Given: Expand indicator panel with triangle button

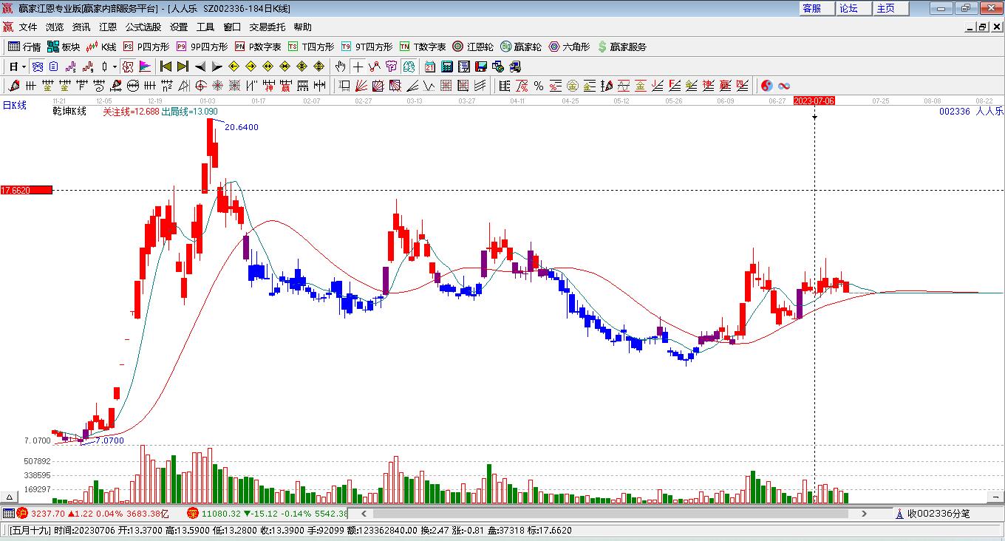Looking at the screenshot, I should click(10, 497).
